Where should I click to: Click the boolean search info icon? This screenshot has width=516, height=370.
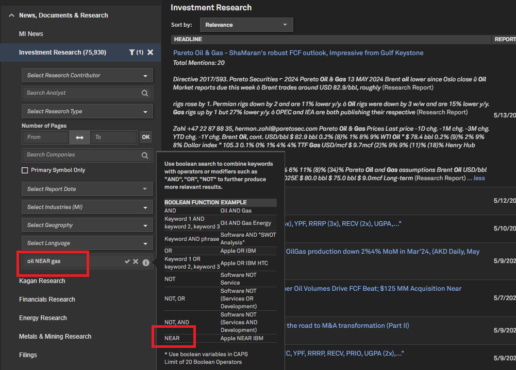146,262
